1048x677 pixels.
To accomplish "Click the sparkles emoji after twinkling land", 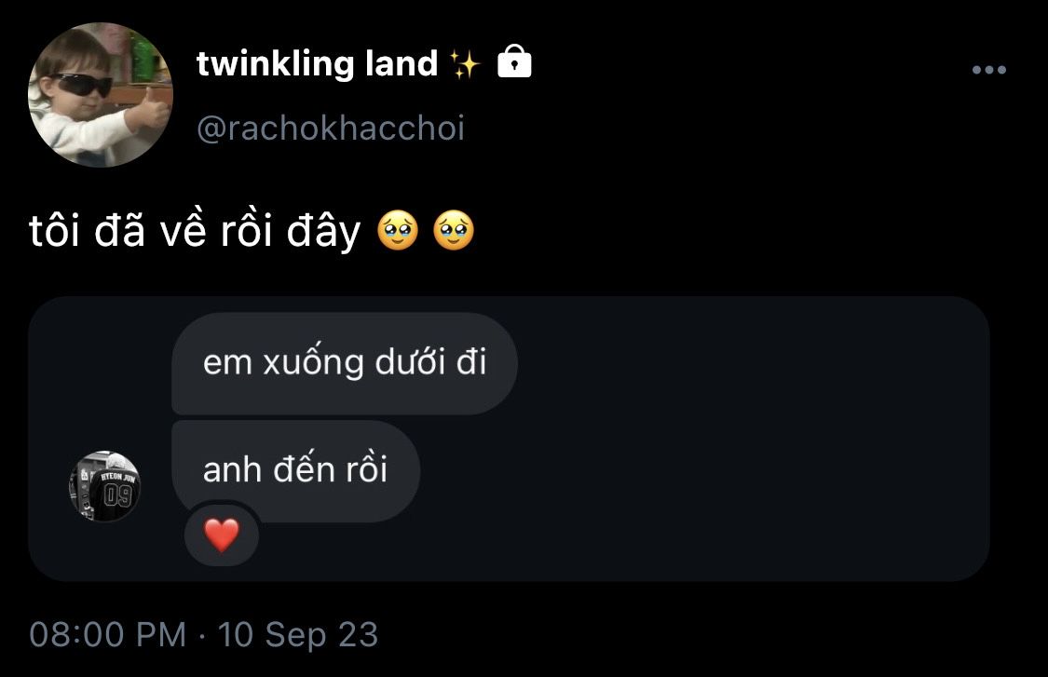I will tap(465, 64).
